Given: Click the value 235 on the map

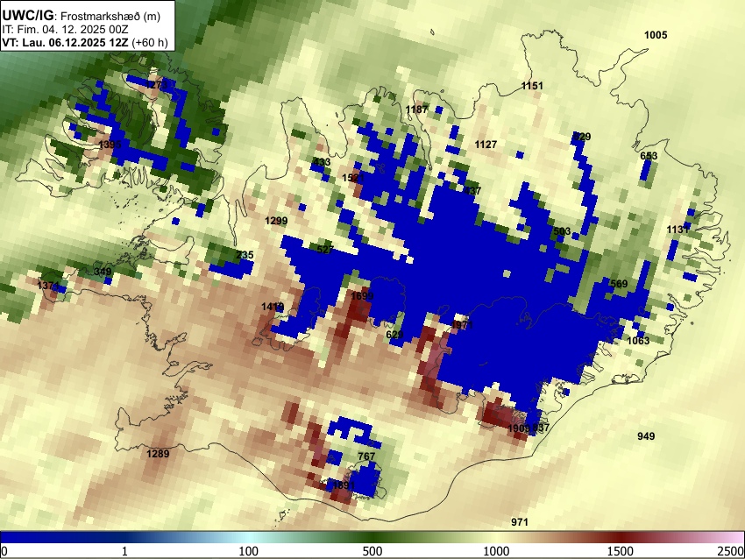Looking at the screenshot, I should pyautogui.click(x=245, y=255).
